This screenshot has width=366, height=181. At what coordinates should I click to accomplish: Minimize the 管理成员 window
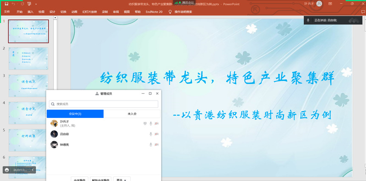[143, 93]
